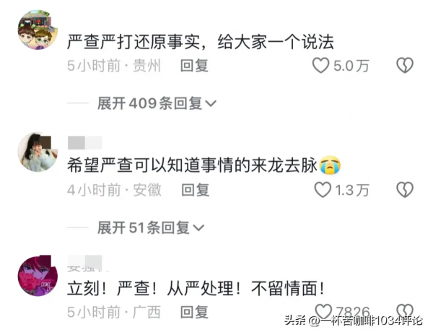Tap the crying emoji in Anhui comment
Screen dimensions: 433x335
coord(330,165)
